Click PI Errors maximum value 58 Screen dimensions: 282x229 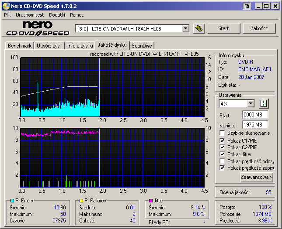pos(63,214)
